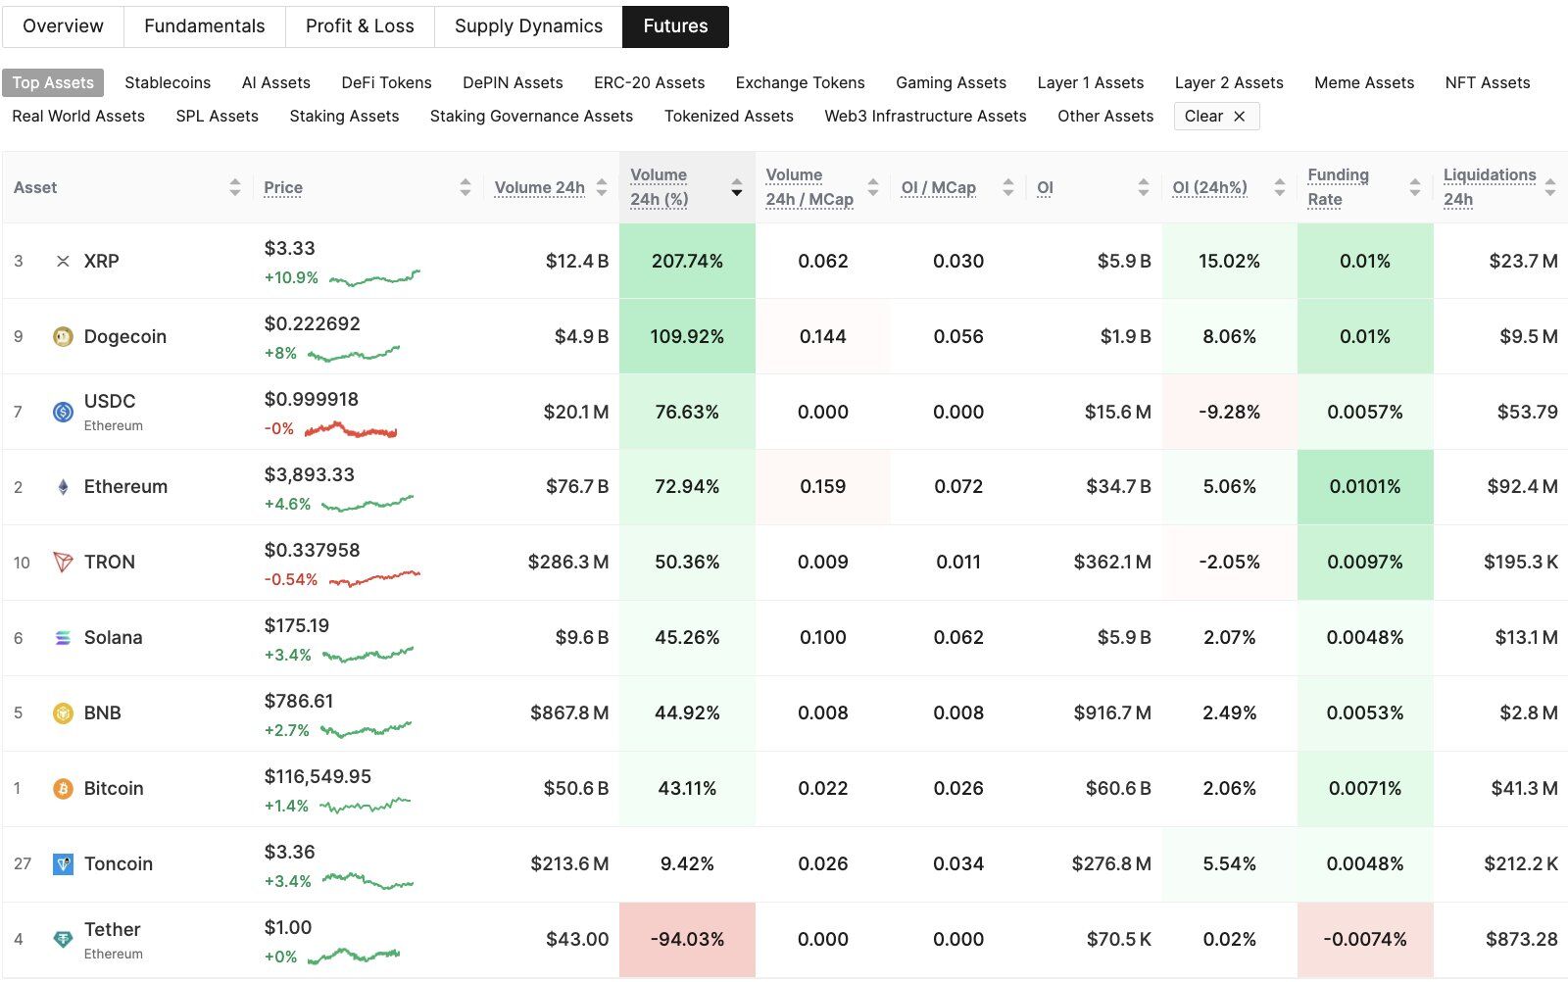Toggle the DeFi Tokens filter
1568x982 pixels.
[x=386, y=82]
